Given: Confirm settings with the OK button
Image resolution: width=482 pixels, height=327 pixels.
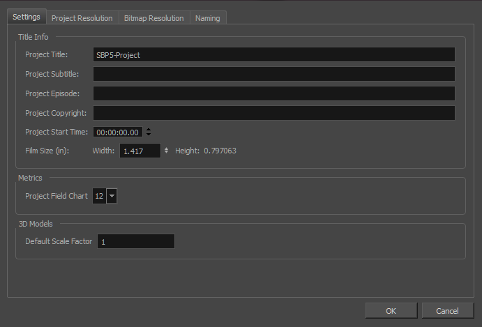Looking at the screenshot, I should [x=391, y=311].
